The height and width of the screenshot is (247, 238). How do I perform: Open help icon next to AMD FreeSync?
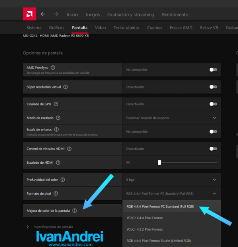coord(53,68)
